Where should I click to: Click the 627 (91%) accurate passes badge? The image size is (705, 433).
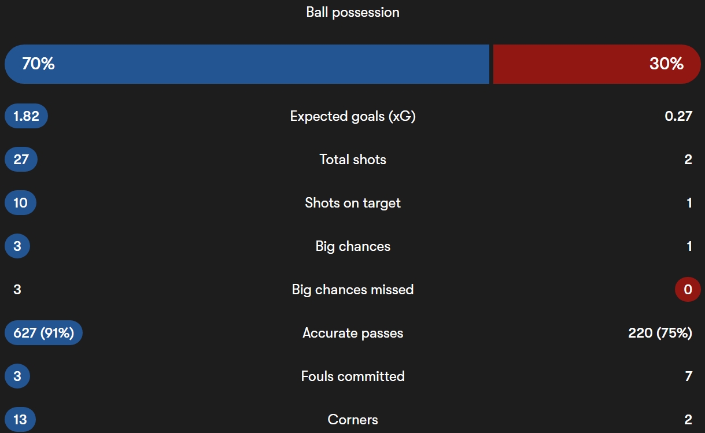(43, 333)
